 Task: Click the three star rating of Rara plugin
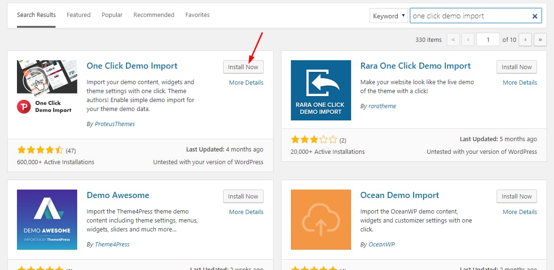click(x=314, y=140)
